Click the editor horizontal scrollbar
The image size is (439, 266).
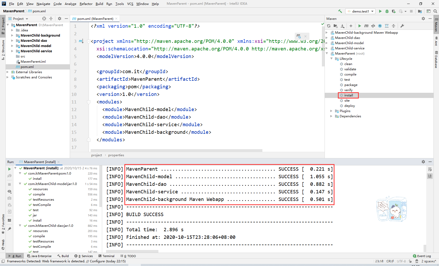(x=176, y=151)
